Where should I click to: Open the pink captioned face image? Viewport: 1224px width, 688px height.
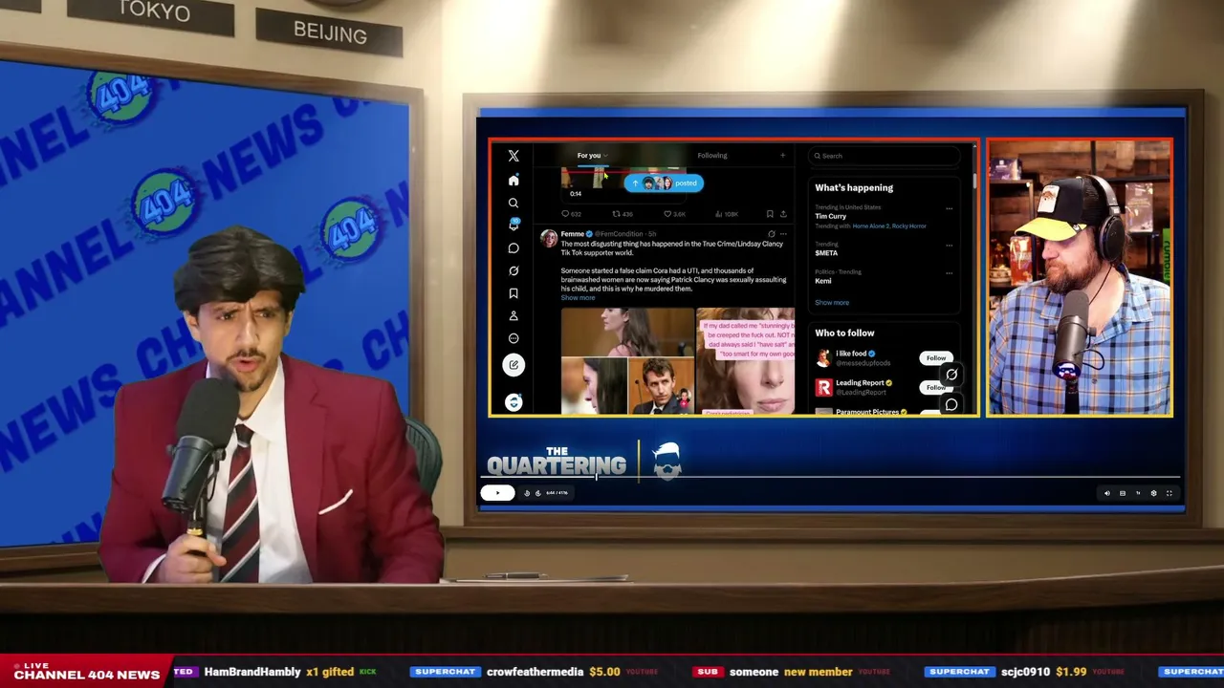point(745,361)
